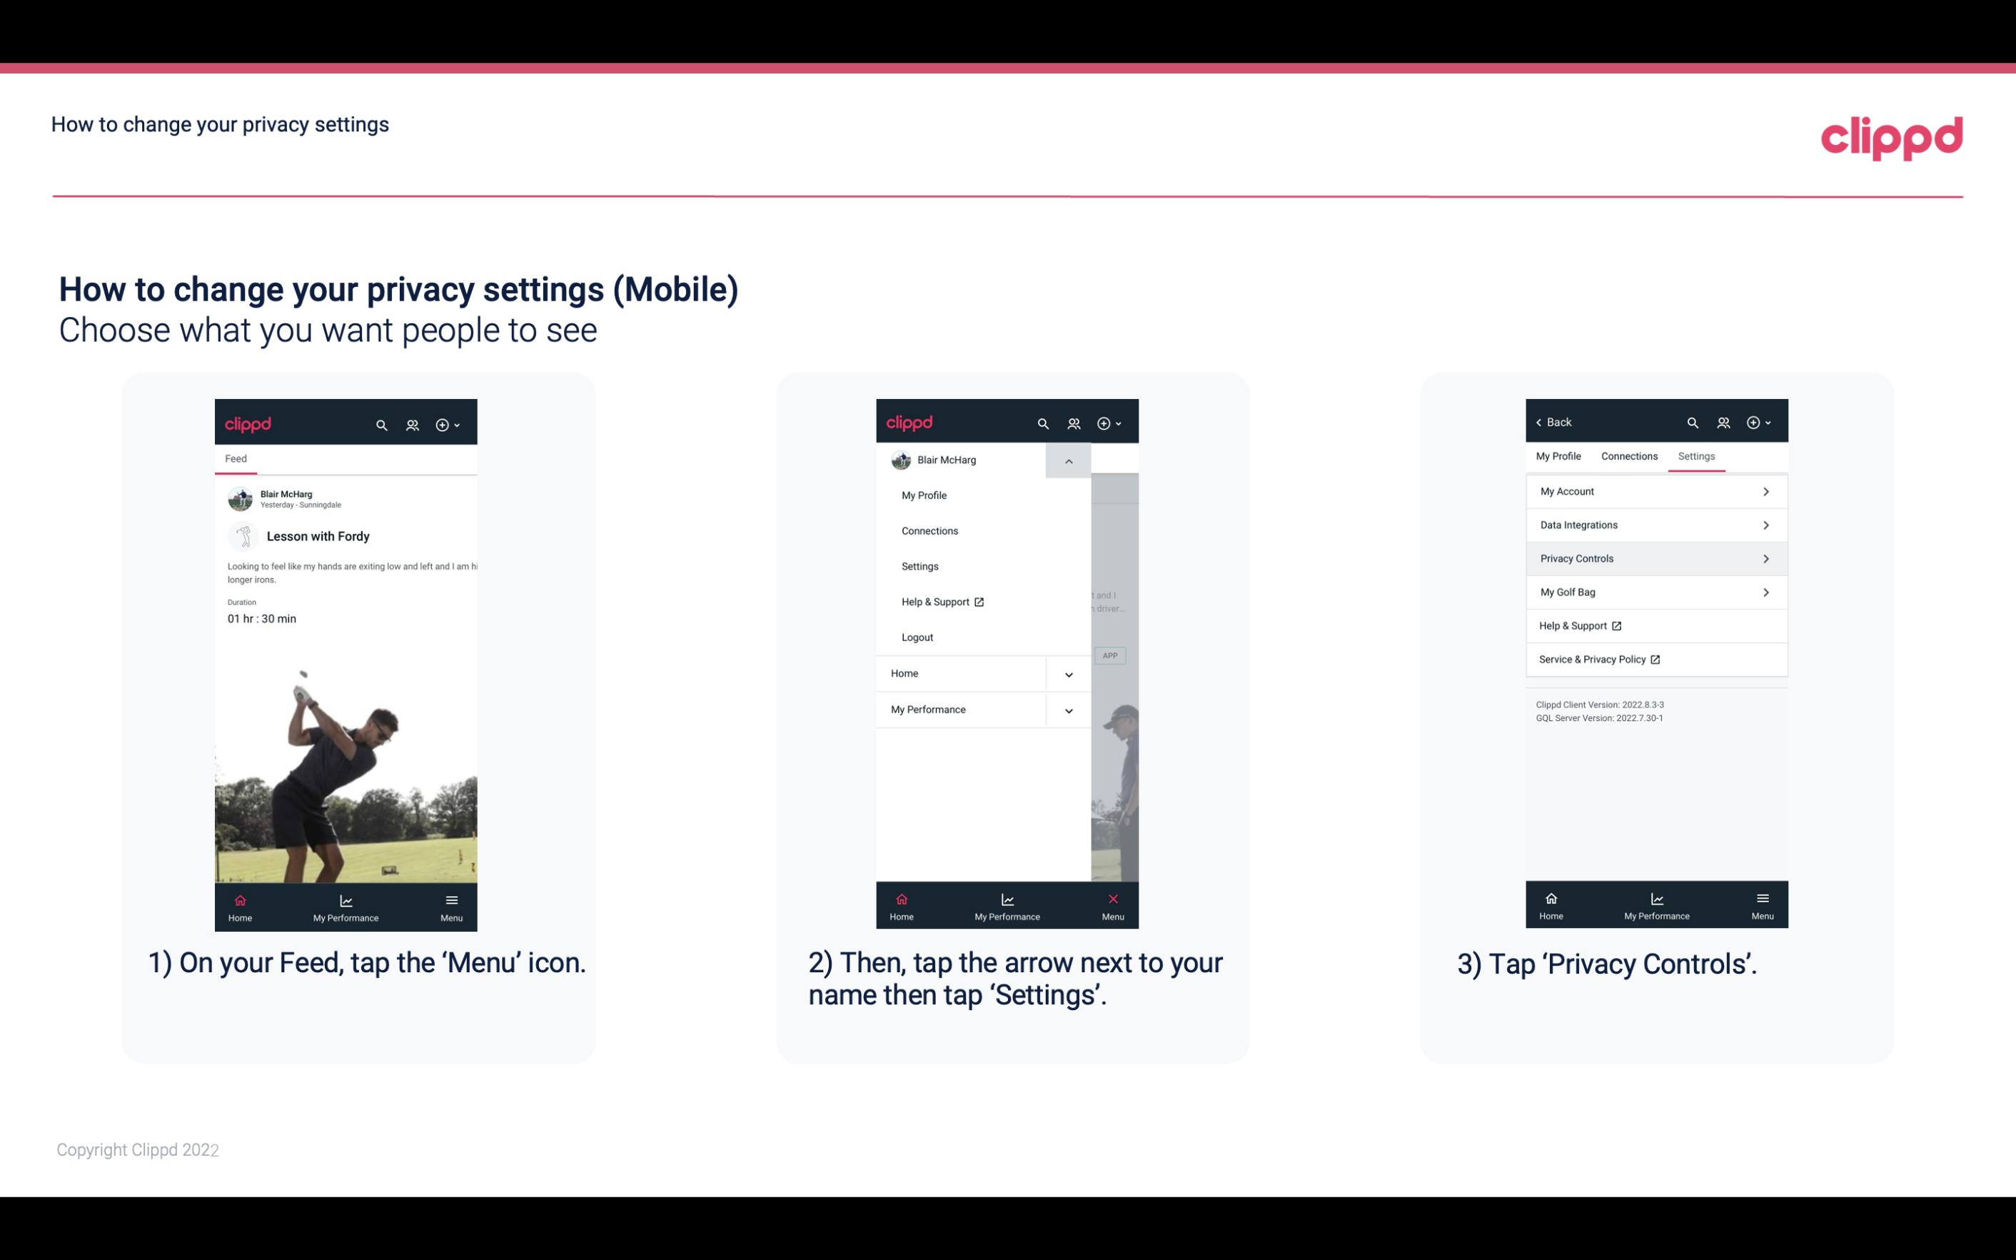Select My Account option in settings

coord(1655,490)
